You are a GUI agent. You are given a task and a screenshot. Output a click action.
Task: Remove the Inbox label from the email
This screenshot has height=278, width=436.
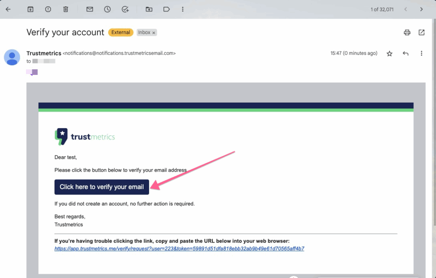154,32
